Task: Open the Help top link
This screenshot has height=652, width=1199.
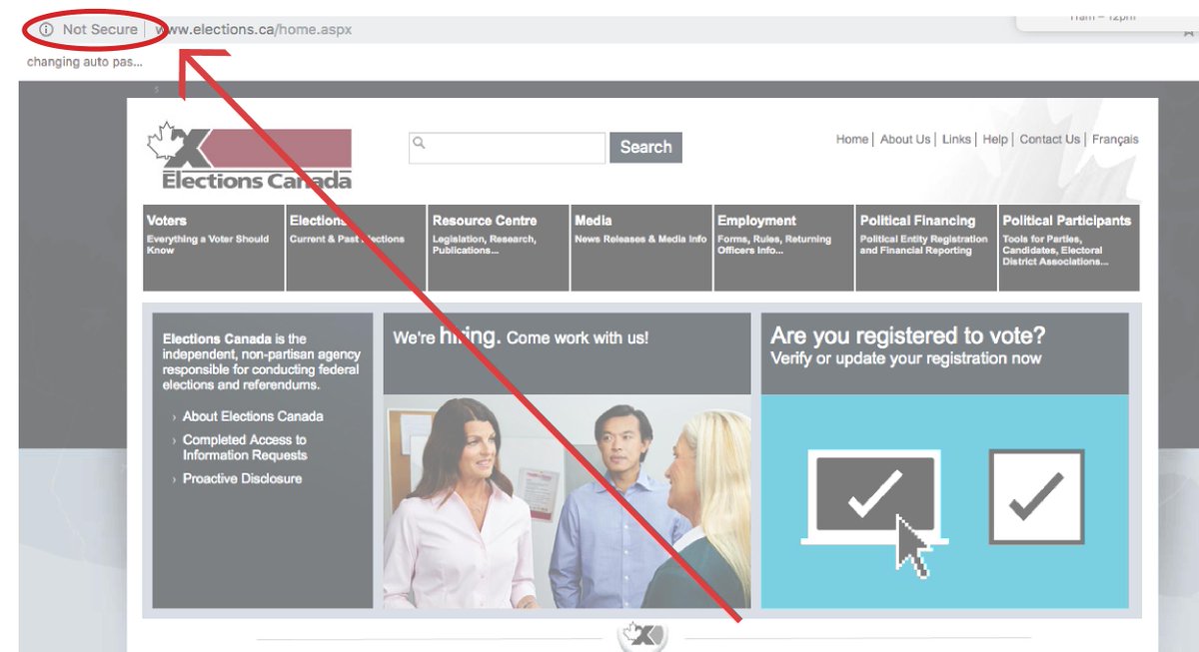Action: pyautogui.click(x=995, y=140)
